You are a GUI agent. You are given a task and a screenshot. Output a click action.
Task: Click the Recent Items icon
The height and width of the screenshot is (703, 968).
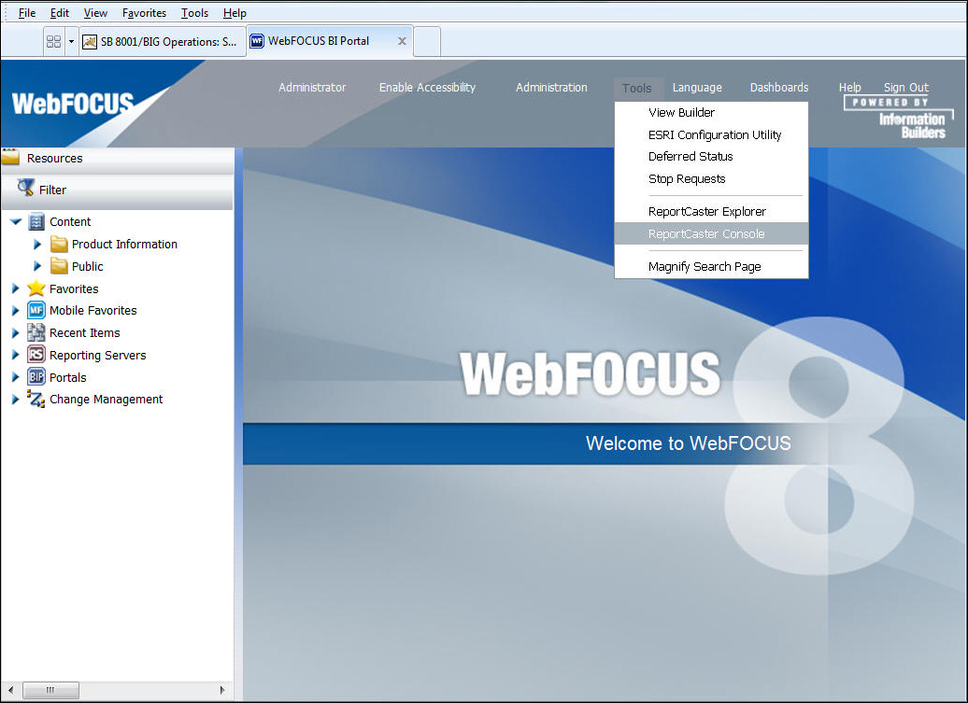(x=36, y=332)
